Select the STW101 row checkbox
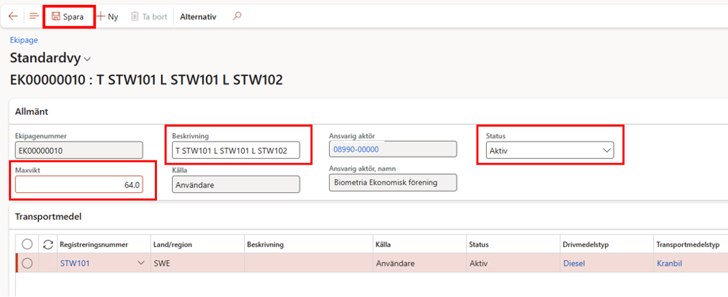 [27, 264]
